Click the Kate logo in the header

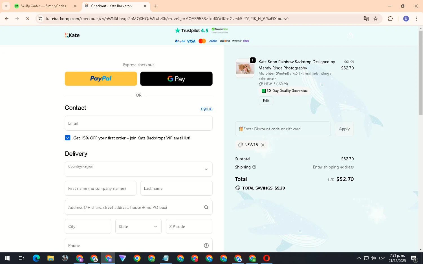point(72,35)
